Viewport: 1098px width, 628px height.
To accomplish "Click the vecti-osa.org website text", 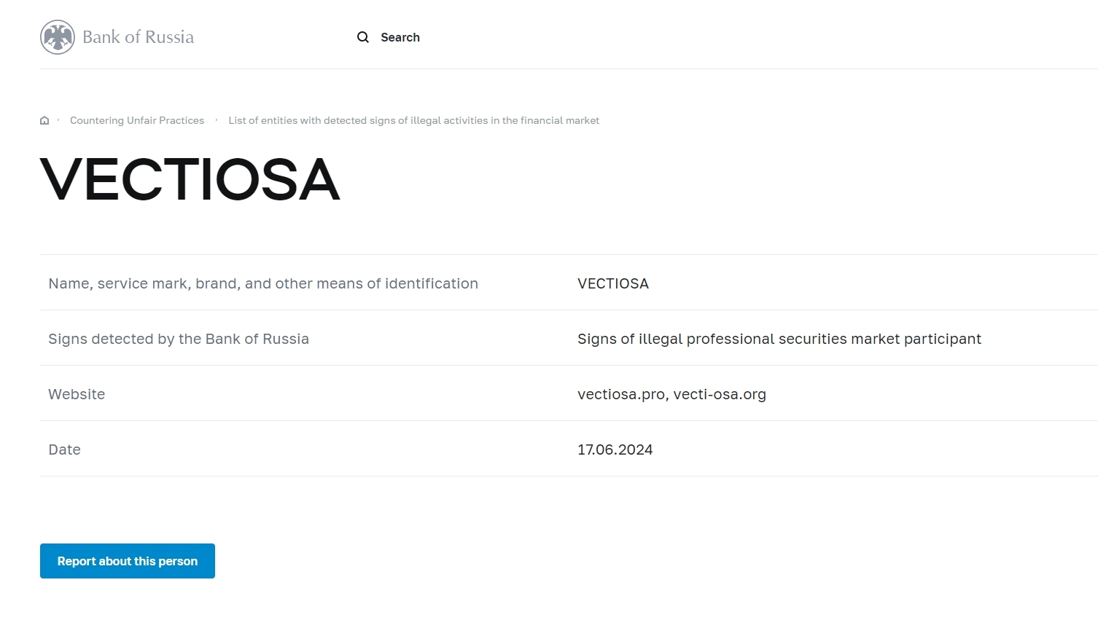I will (720, 394).
